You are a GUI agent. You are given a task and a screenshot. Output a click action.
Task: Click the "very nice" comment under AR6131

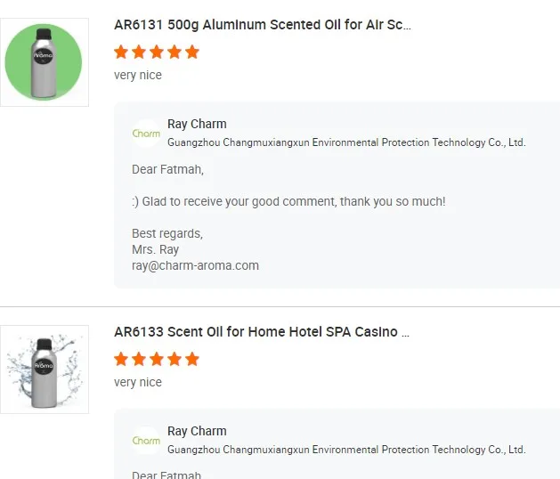[x=138, y=75]
